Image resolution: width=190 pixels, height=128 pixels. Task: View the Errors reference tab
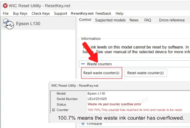click(x=172, y=20)
